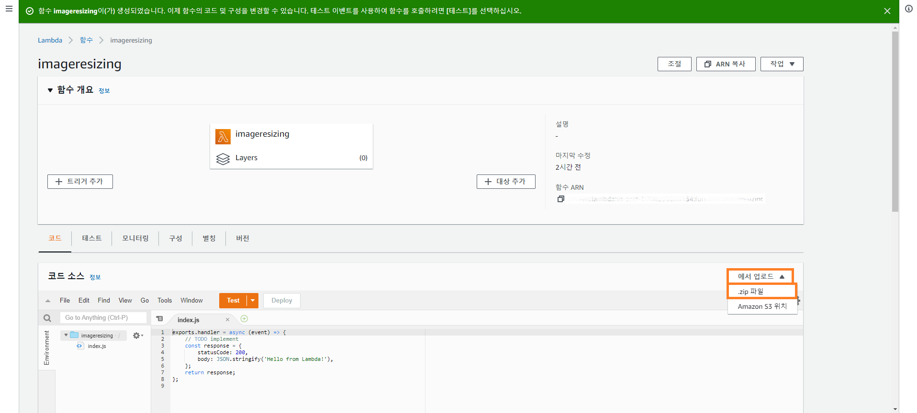Open the 작업 actions dropdown

(x=782, y=64)
